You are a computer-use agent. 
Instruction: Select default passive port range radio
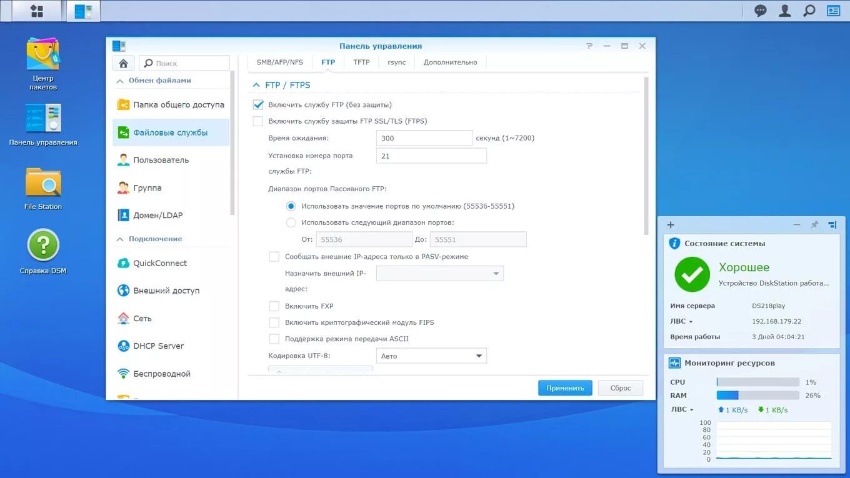(x=291, y=206)
